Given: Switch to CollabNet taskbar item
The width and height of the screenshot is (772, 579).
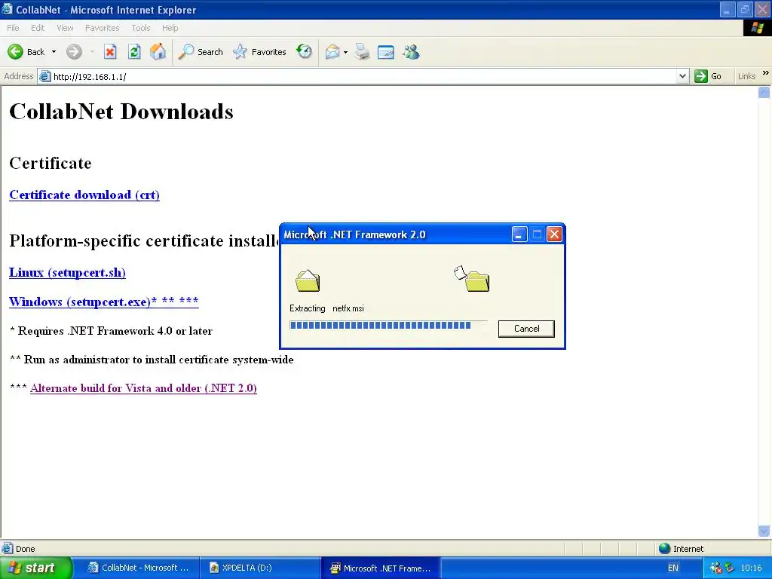Looking at the screenshot, I should 139,568.
